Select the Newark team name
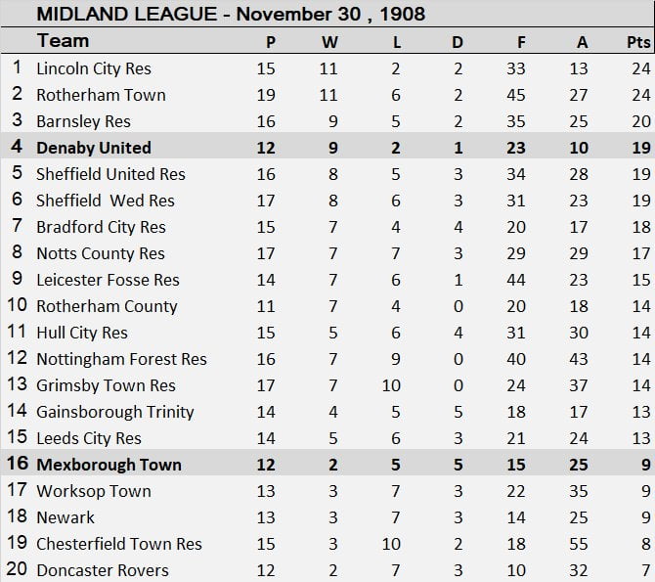Image resolution: width=655 pixels, height=582 pixels. pos(65,517)
